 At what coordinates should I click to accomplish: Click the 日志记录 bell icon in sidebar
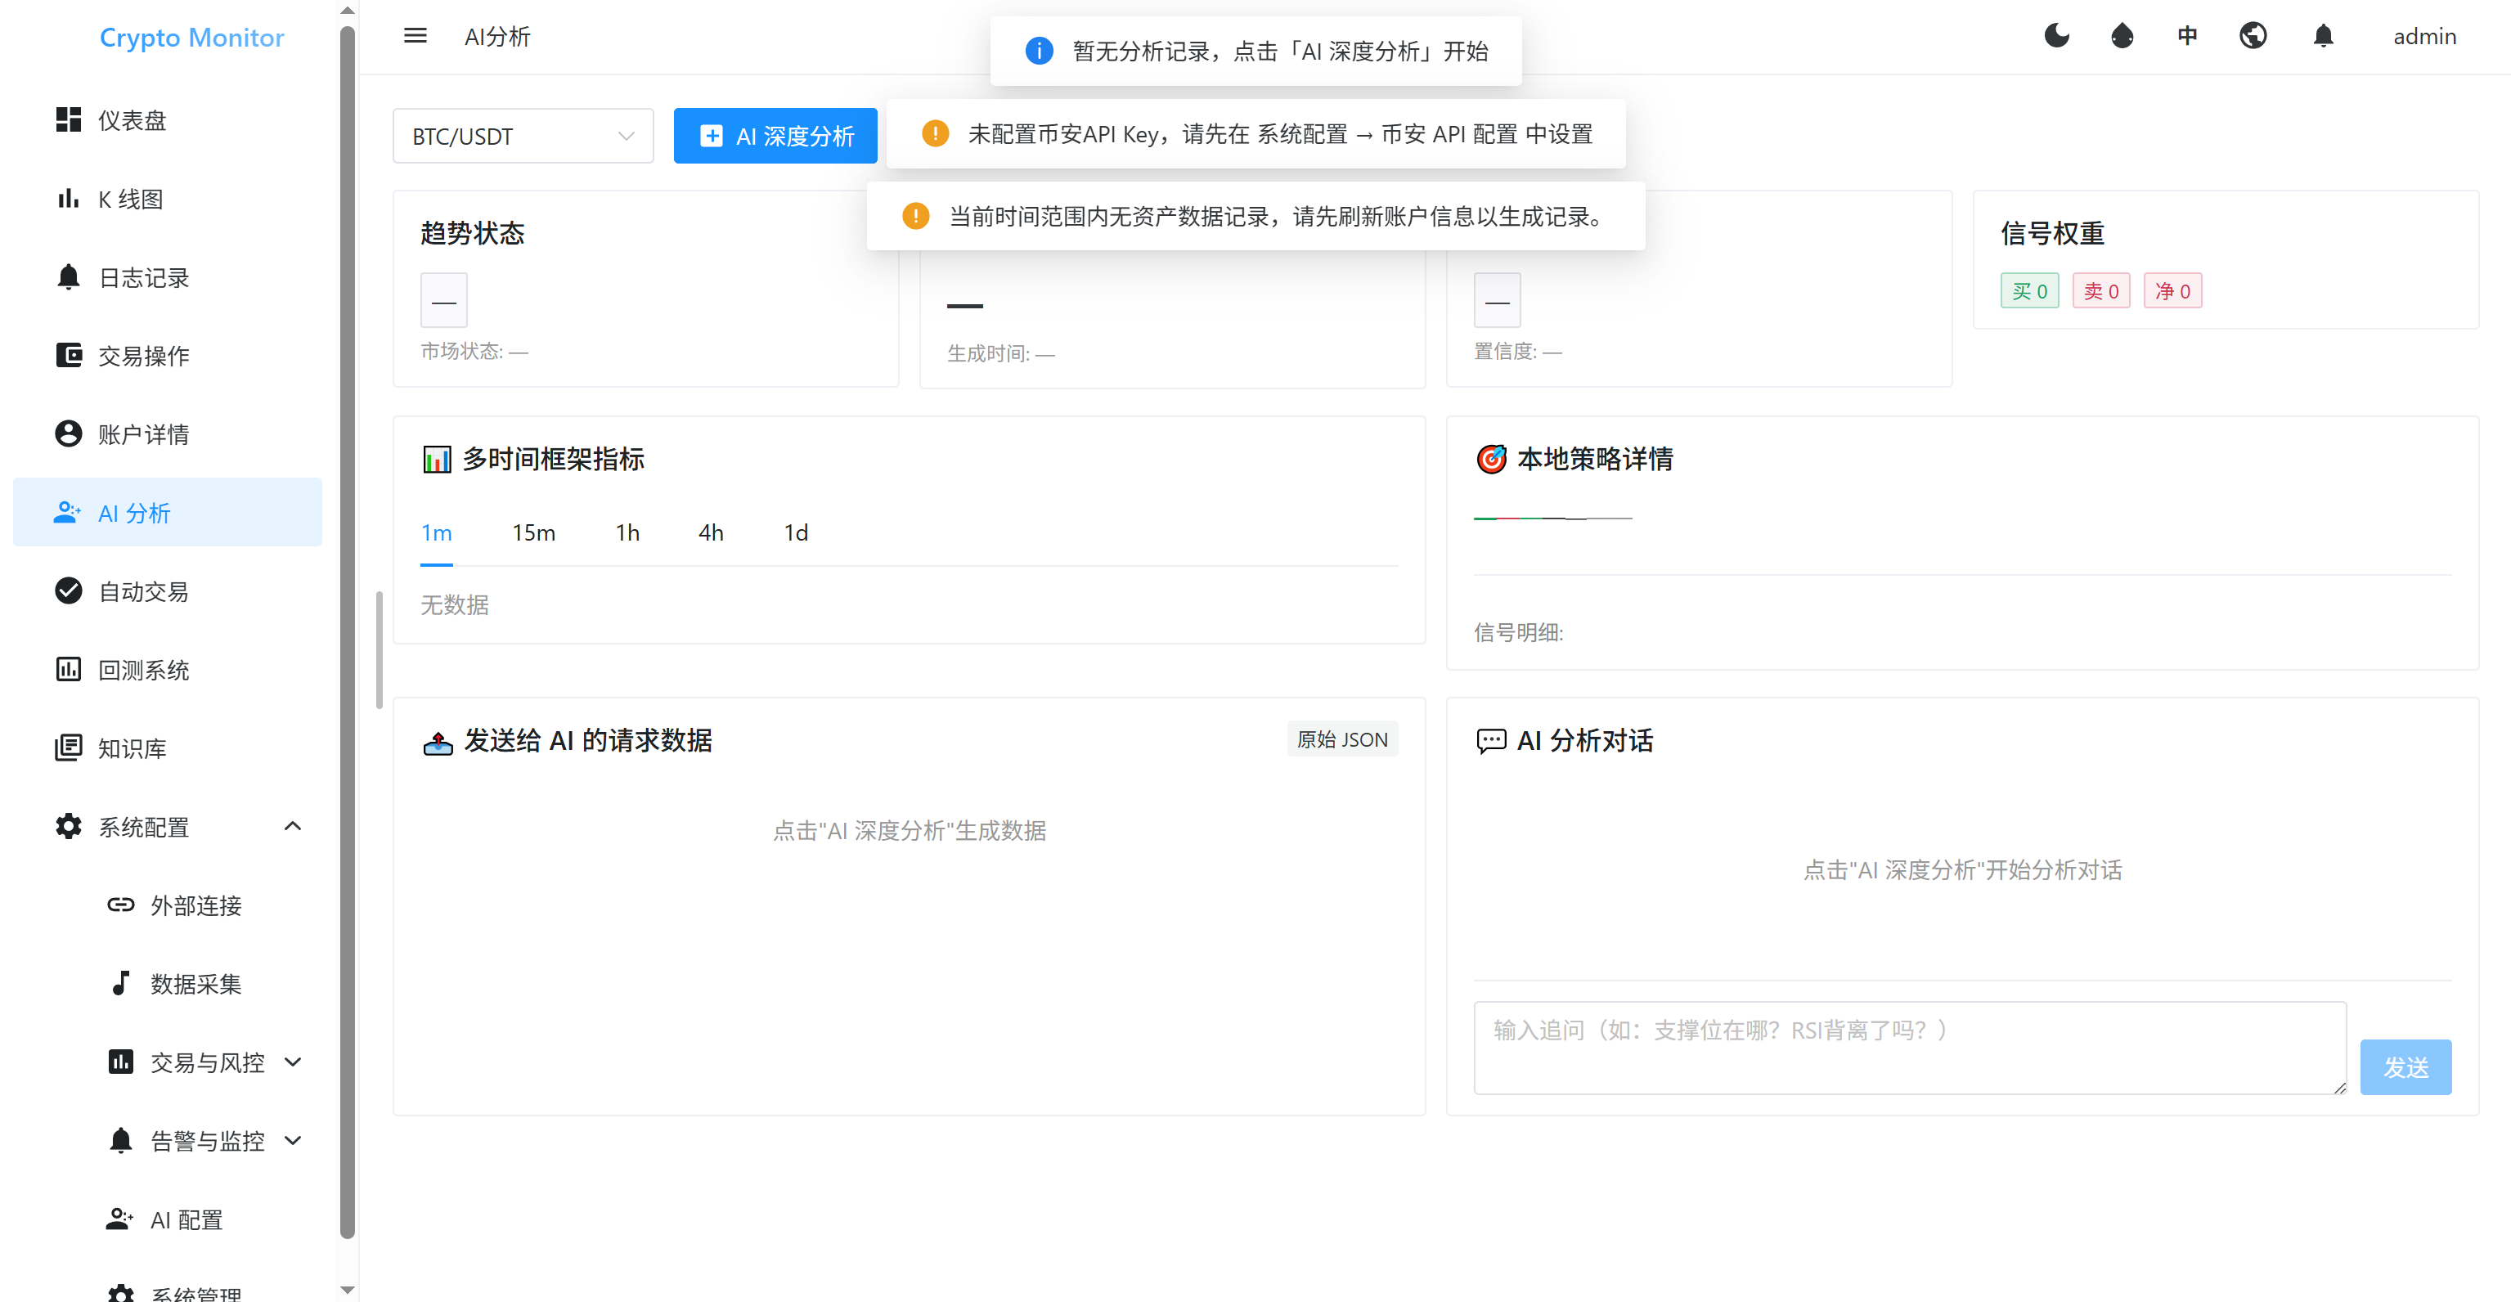(x=68, y=276)
